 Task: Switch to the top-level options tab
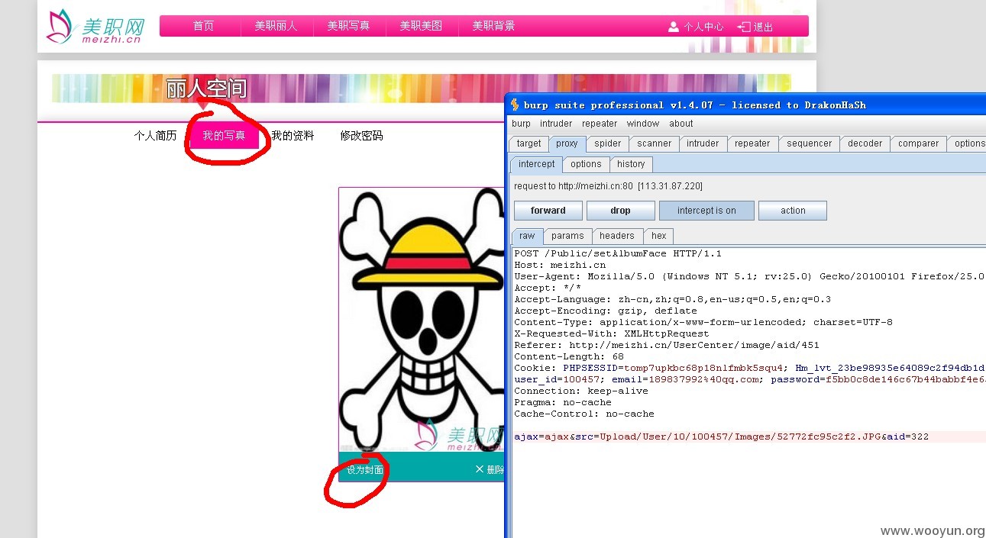(968, 143)
